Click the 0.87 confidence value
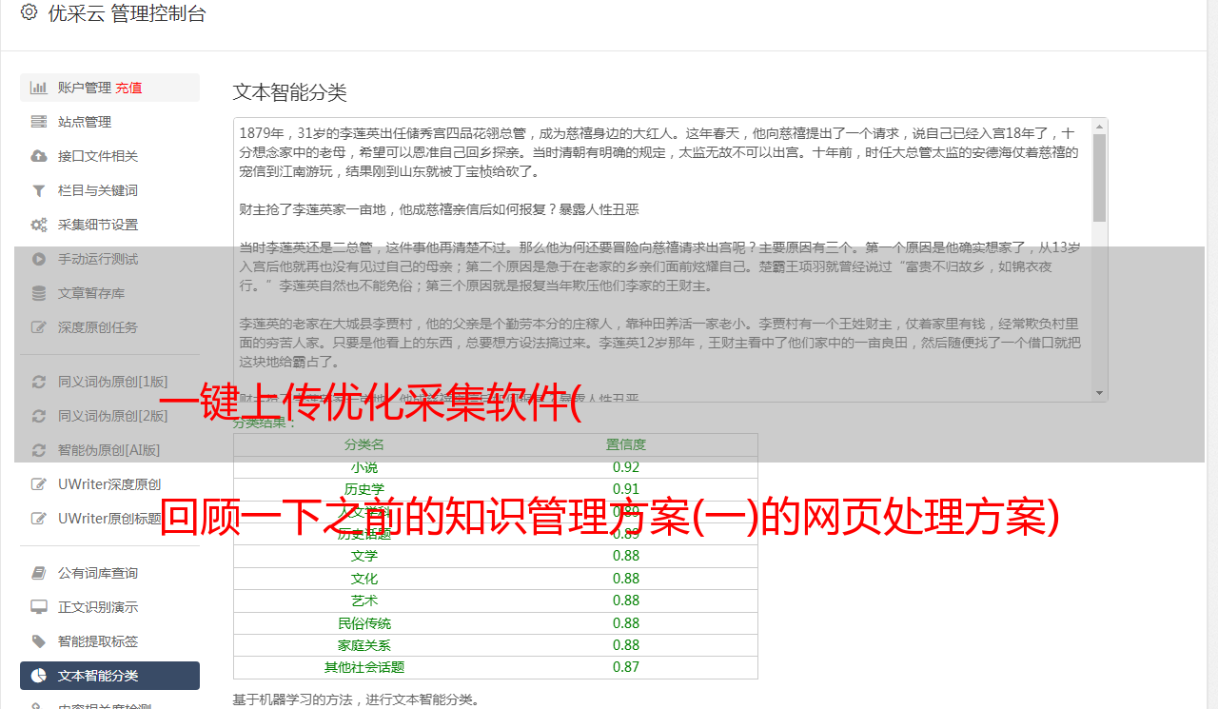 click(x=626, y=667)
